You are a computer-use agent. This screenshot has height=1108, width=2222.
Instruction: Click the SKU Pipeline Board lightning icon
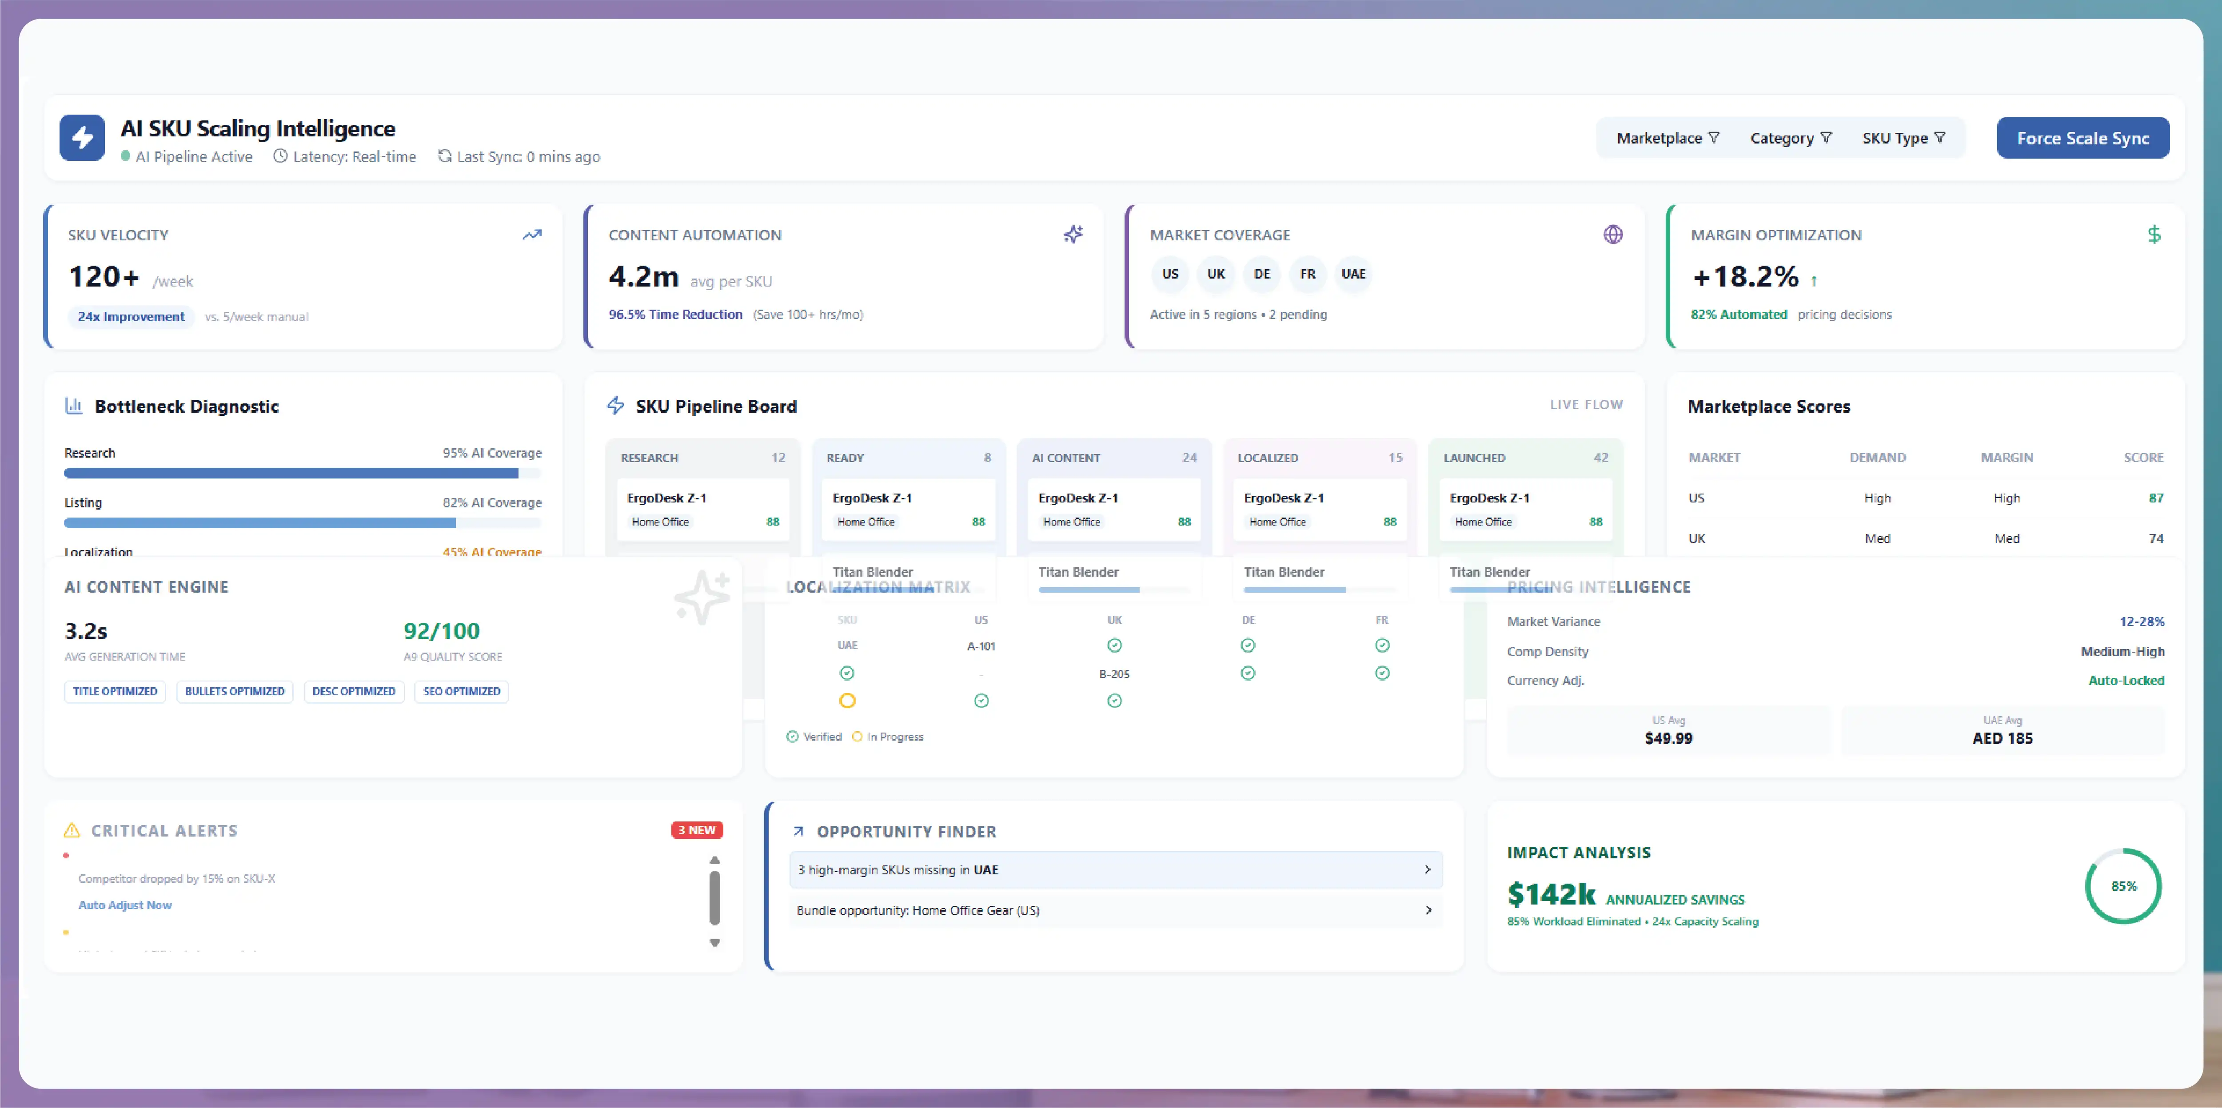pos(615,405)
